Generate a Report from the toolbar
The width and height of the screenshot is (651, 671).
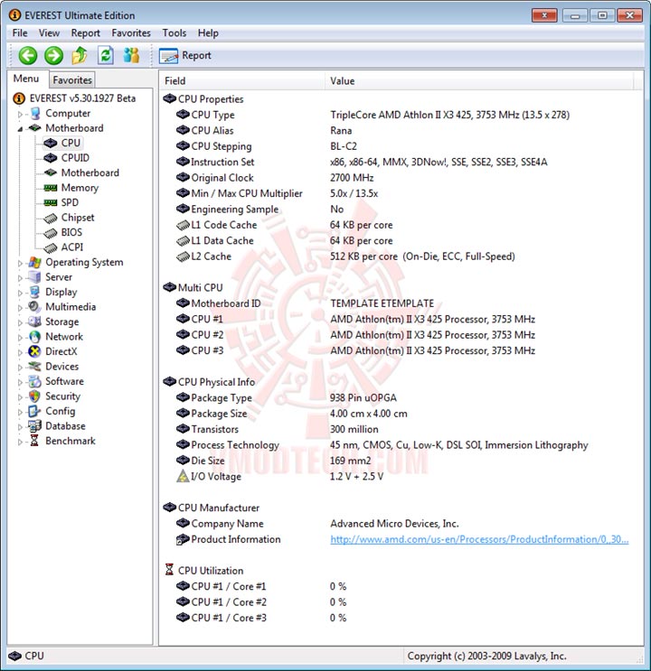pyautogui.click(x=185, y=56)
